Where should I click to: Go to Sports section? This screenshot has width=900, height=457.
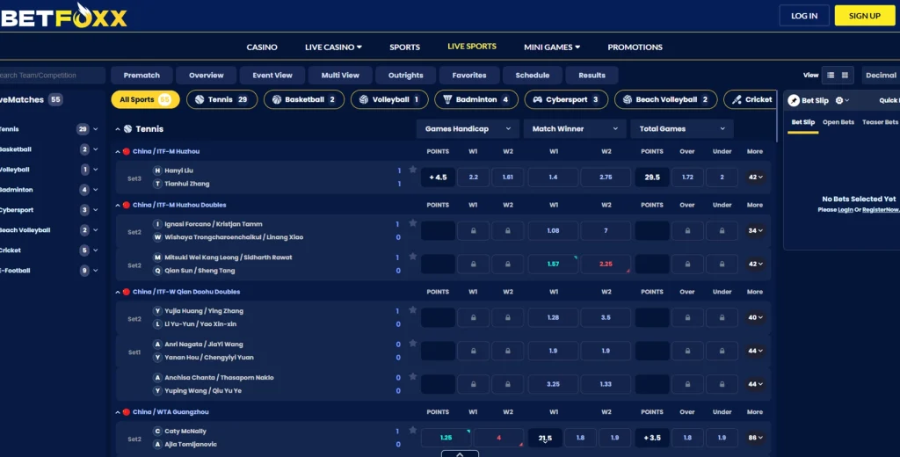(404, 47)
